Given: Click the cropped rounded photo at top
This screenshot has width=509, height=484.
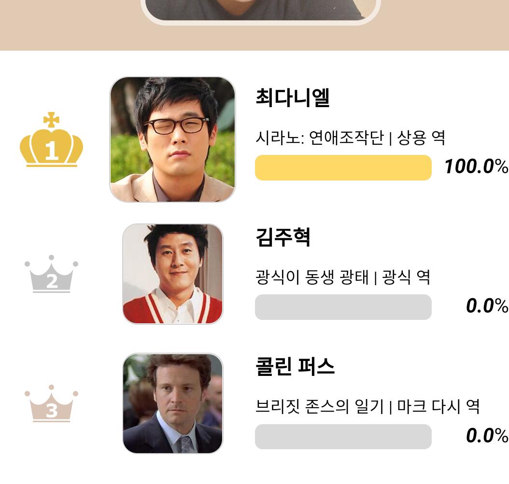Looking at the screenshot, I should click(260, 10).
